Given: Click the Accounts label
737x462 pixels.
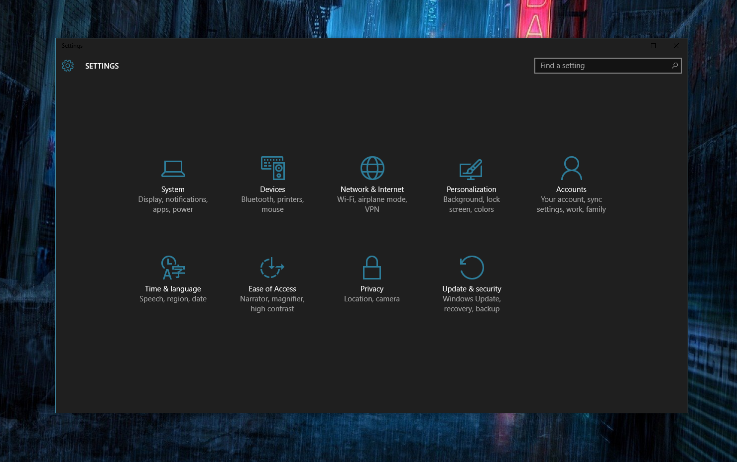Looking at the screenshot, I should click(571, 189).
